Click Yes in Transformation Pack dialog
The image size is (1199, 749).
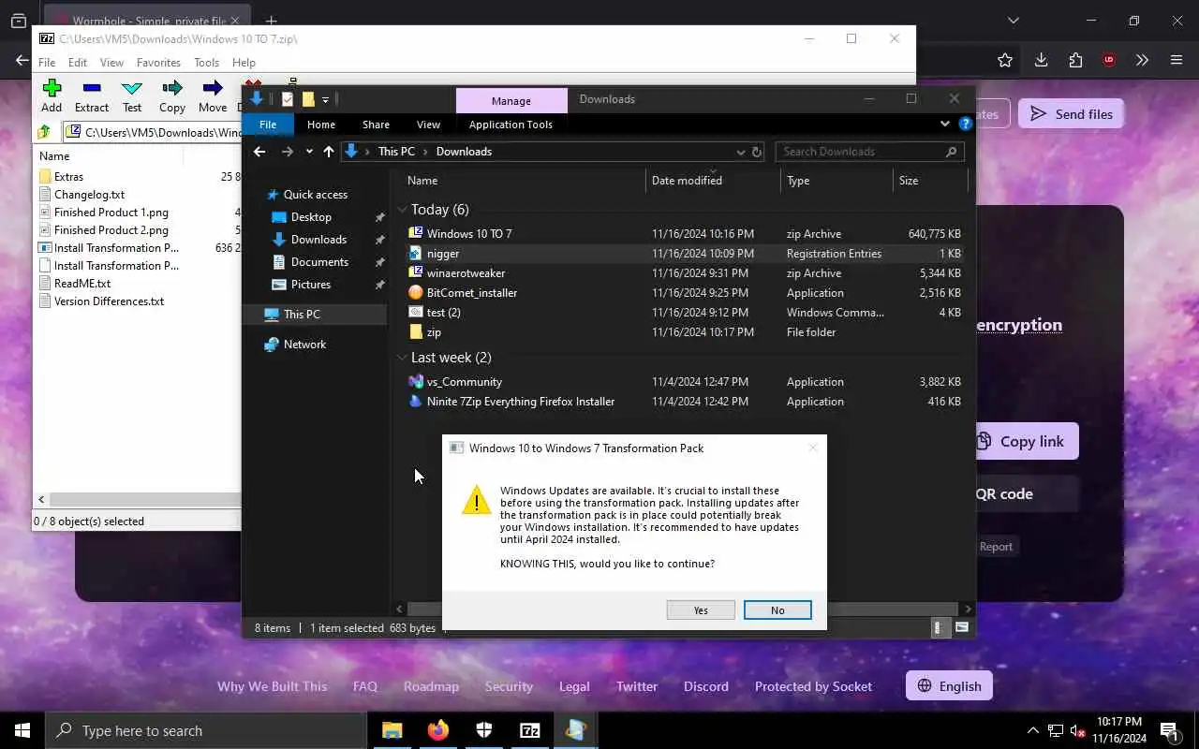point(701,610)
